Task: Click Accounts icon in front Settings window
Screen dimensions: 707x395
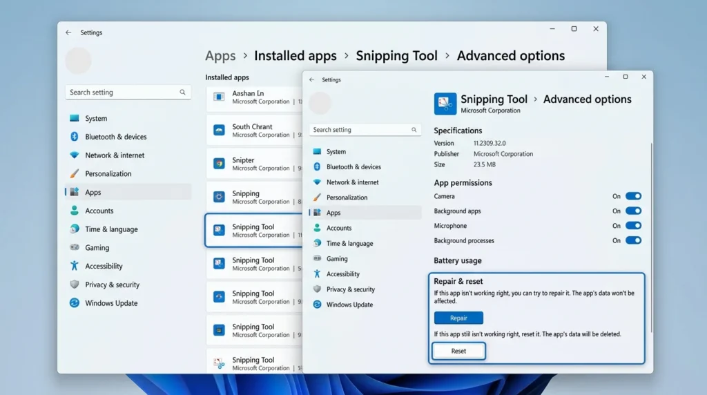Action: tap(317, 228)
